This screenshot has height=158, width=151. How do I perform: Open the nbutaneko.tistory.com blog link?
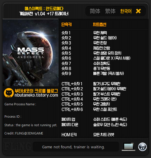36,95
